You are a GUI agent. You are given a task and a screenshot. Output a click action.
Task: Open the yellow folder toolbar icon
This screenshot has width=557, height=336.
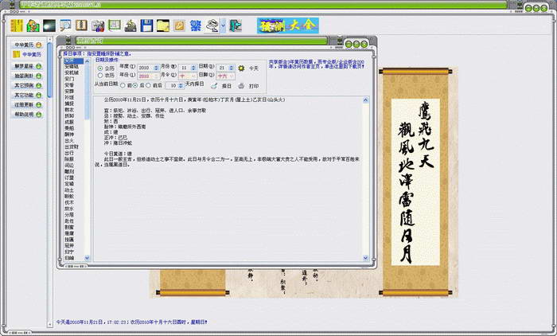[x=163, y=25]
